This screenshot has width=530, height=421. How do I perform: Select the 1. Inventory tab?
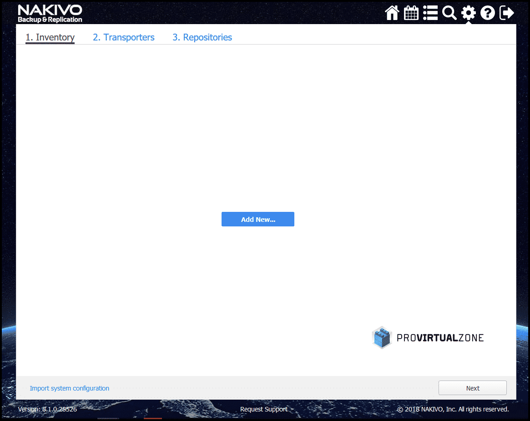pyautogui.click(x=50, y=37)
